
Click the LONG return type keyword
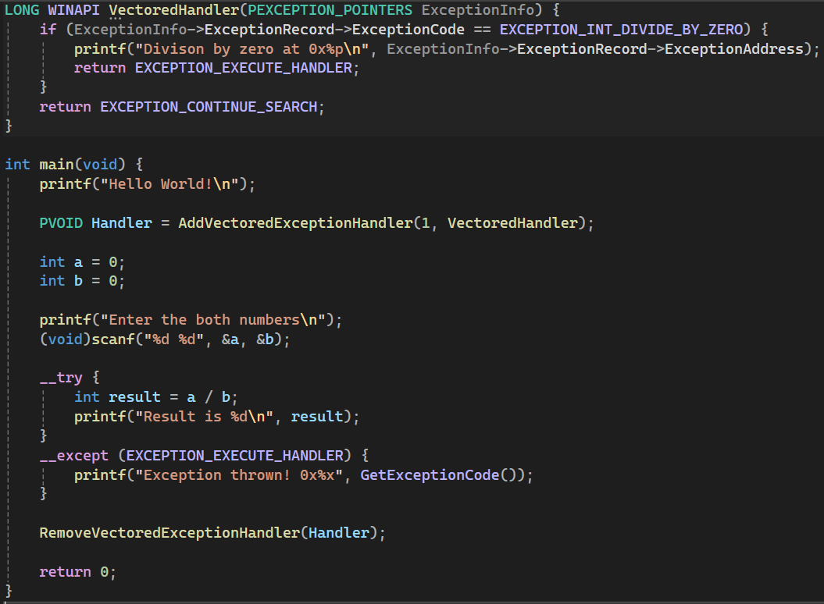pyautogui.click(x=22, y=11)
